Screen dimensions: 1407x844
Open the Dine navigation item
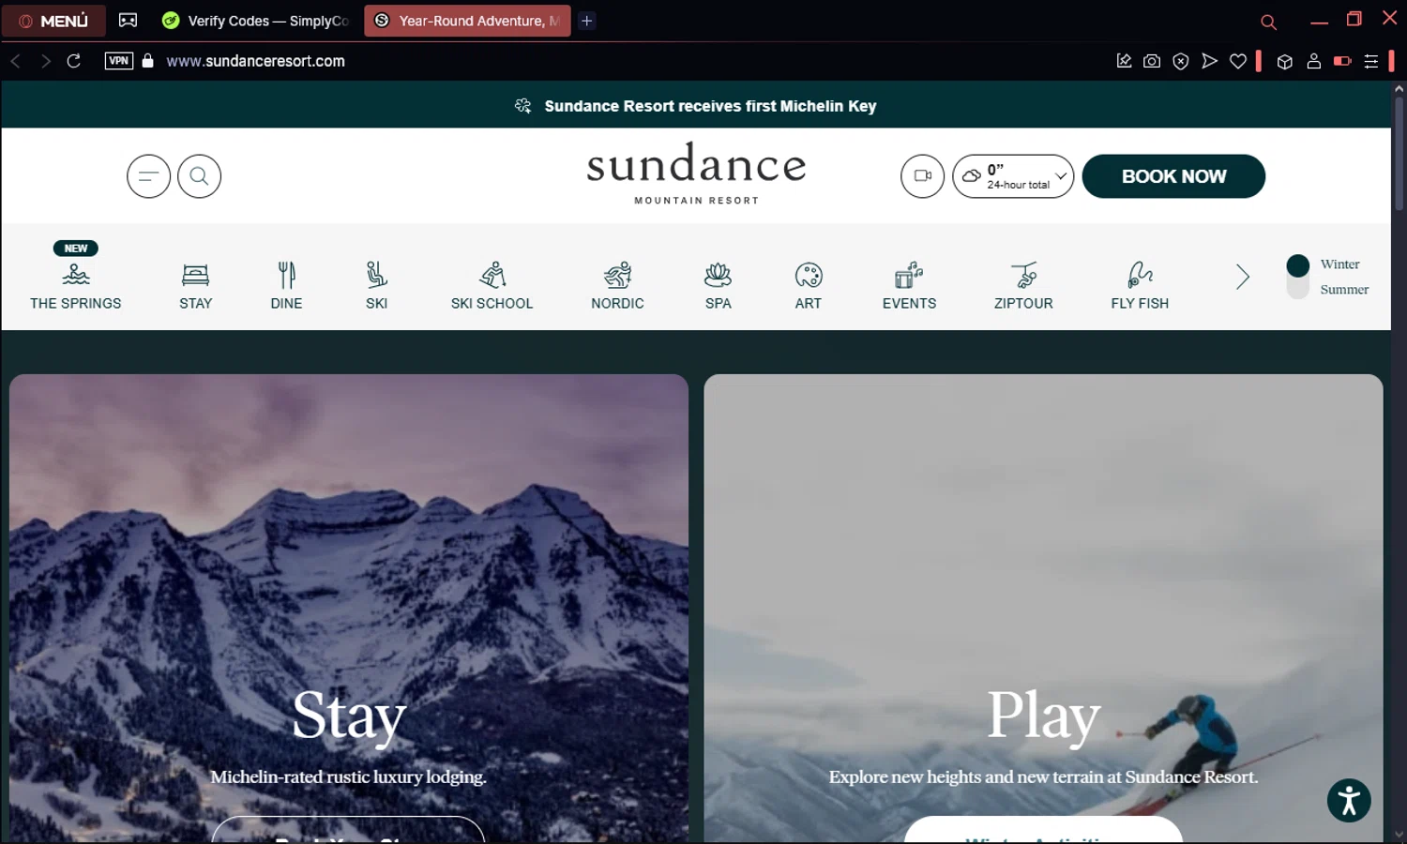[287, 286]
